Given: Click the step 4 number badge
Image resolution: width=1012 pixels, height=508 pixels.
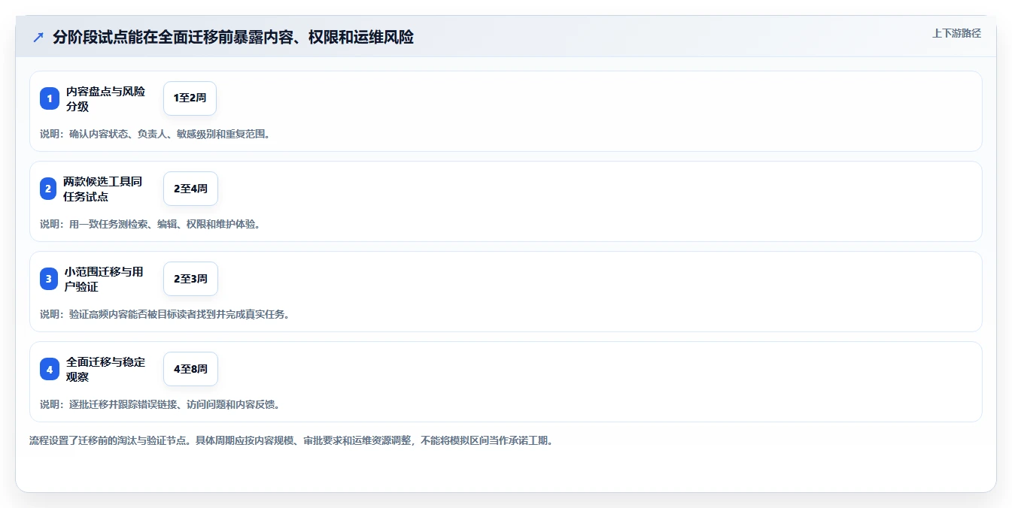Looking at the screenshot, I should (50, 369).
